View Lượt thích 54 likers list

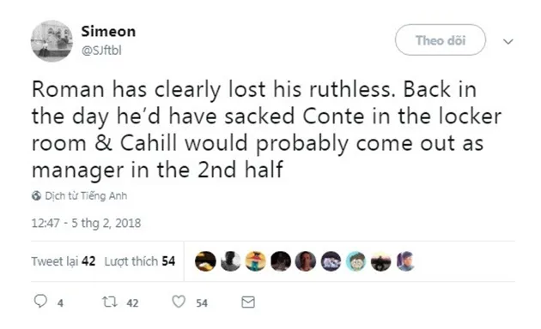click(x=140, y=261)
